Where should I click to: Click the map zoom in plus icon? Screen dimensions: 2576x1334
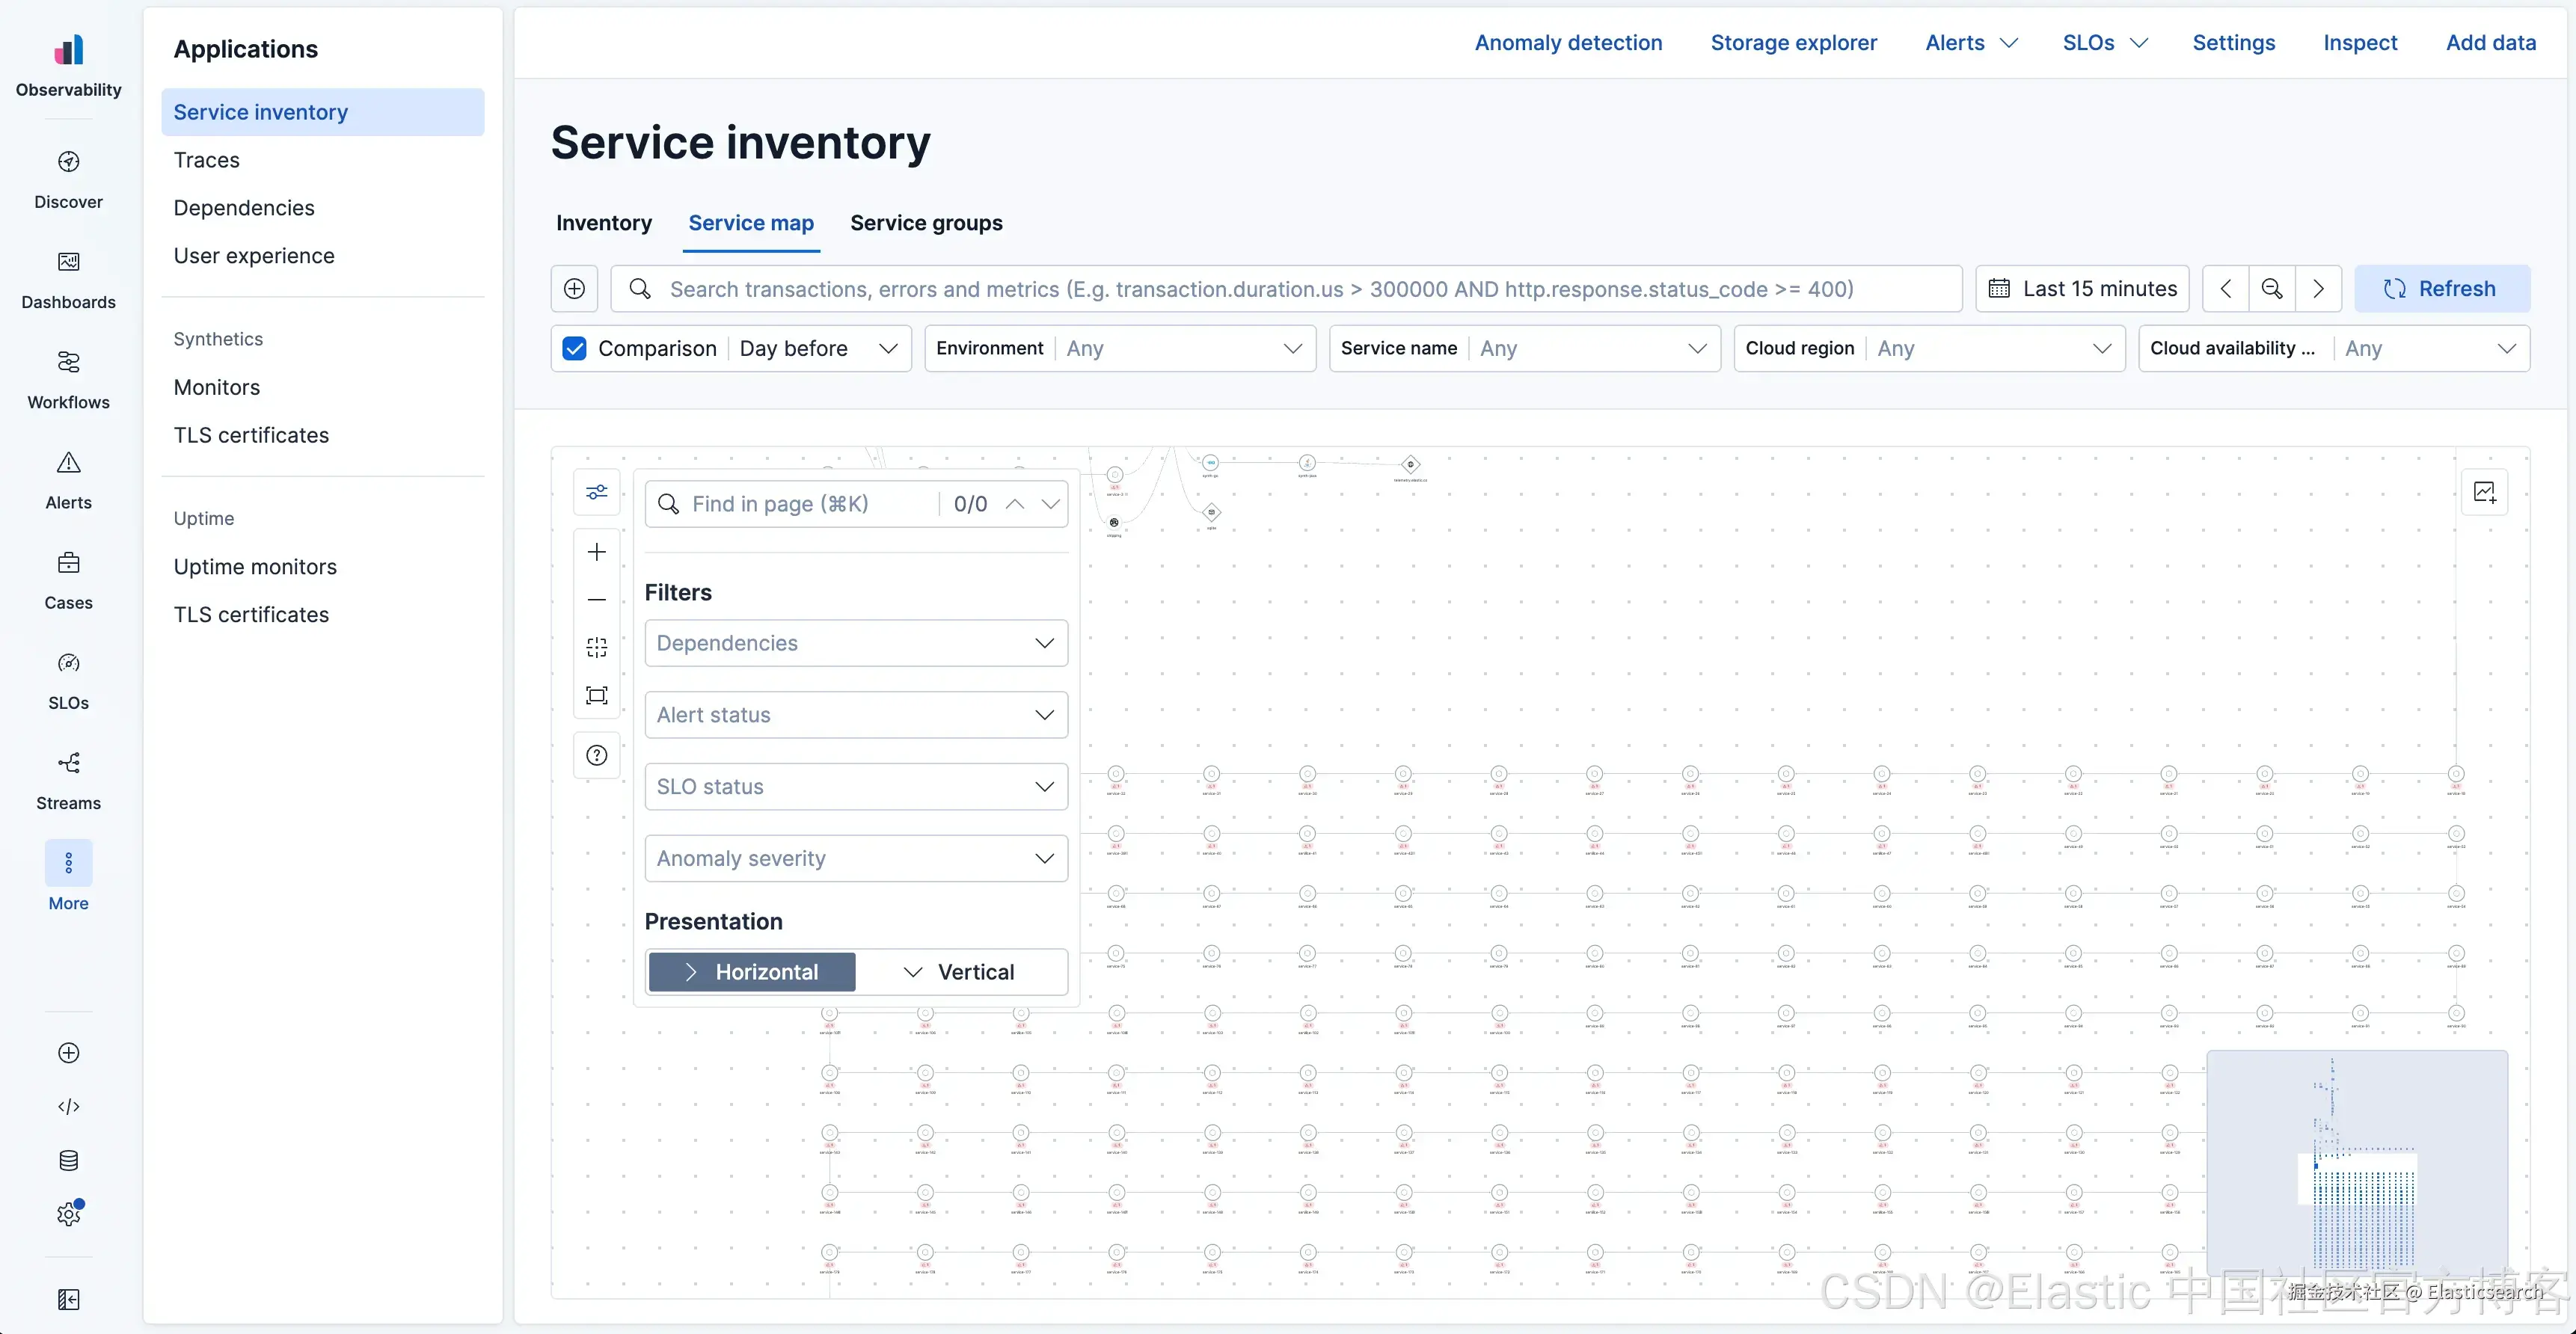597,552
